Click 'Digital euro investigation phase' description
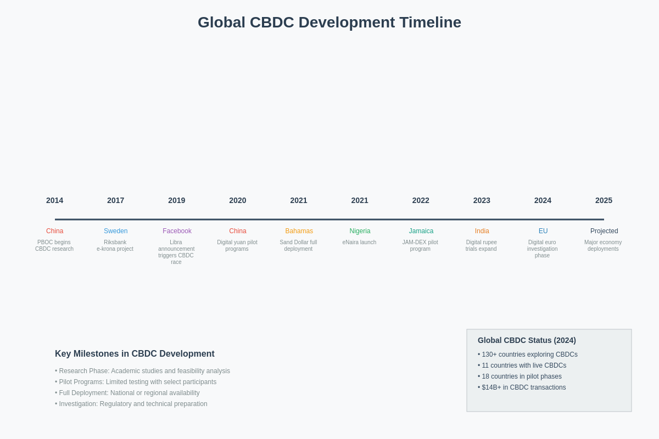 tap(542, 249)
